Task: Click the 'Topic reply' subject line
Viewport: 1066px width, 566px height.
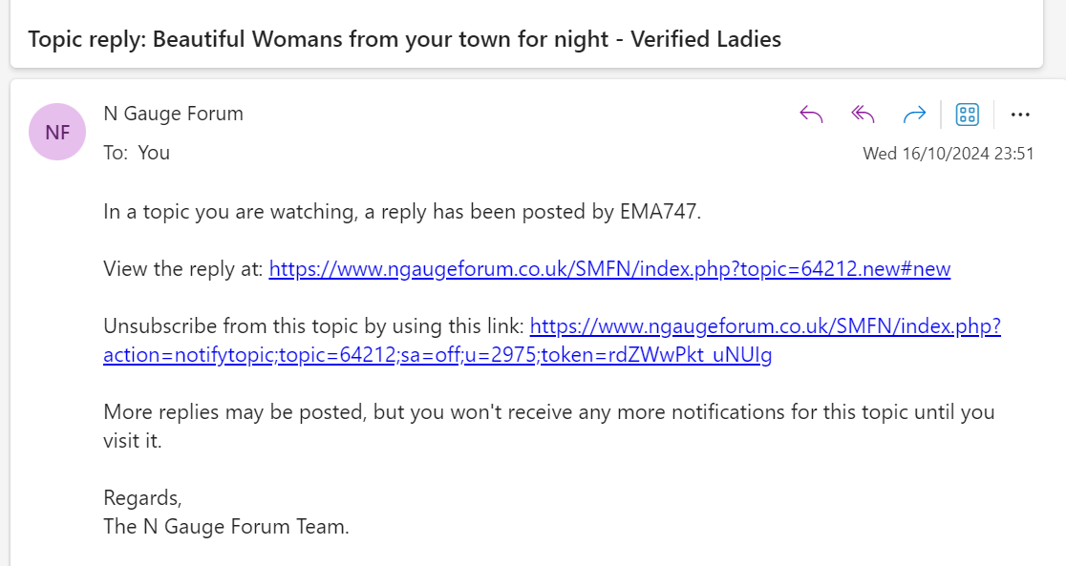Action: point(404,39)
